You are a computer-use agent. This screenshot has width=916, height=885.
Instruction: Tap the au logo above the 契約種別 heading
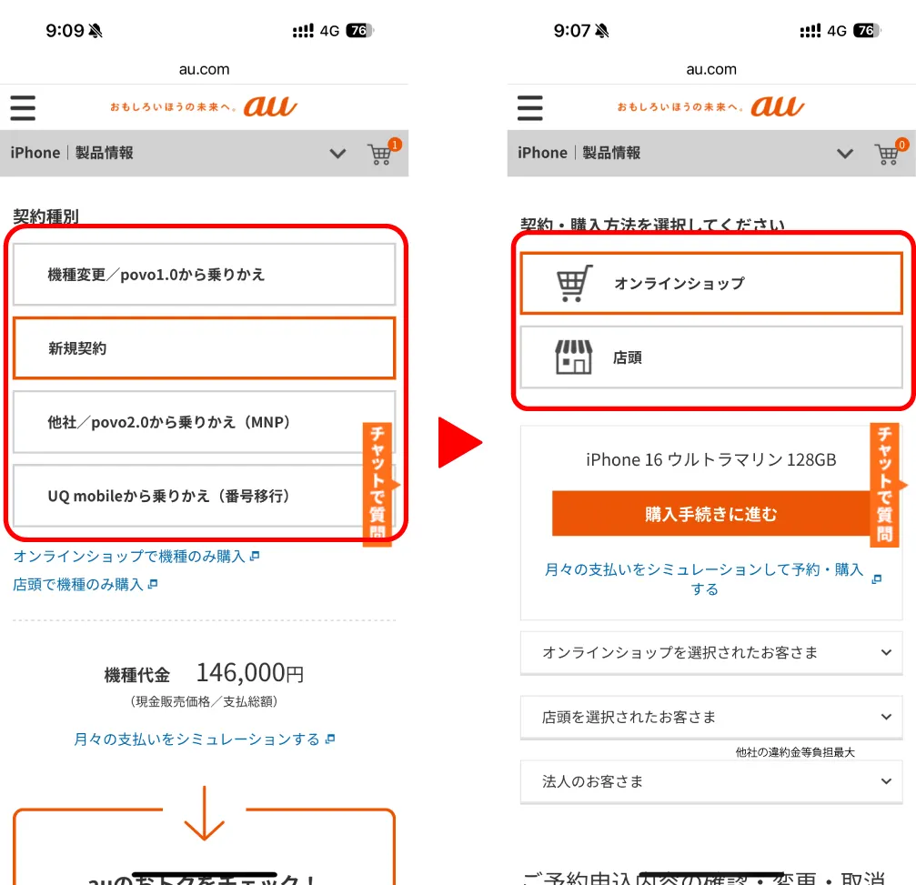269,106
